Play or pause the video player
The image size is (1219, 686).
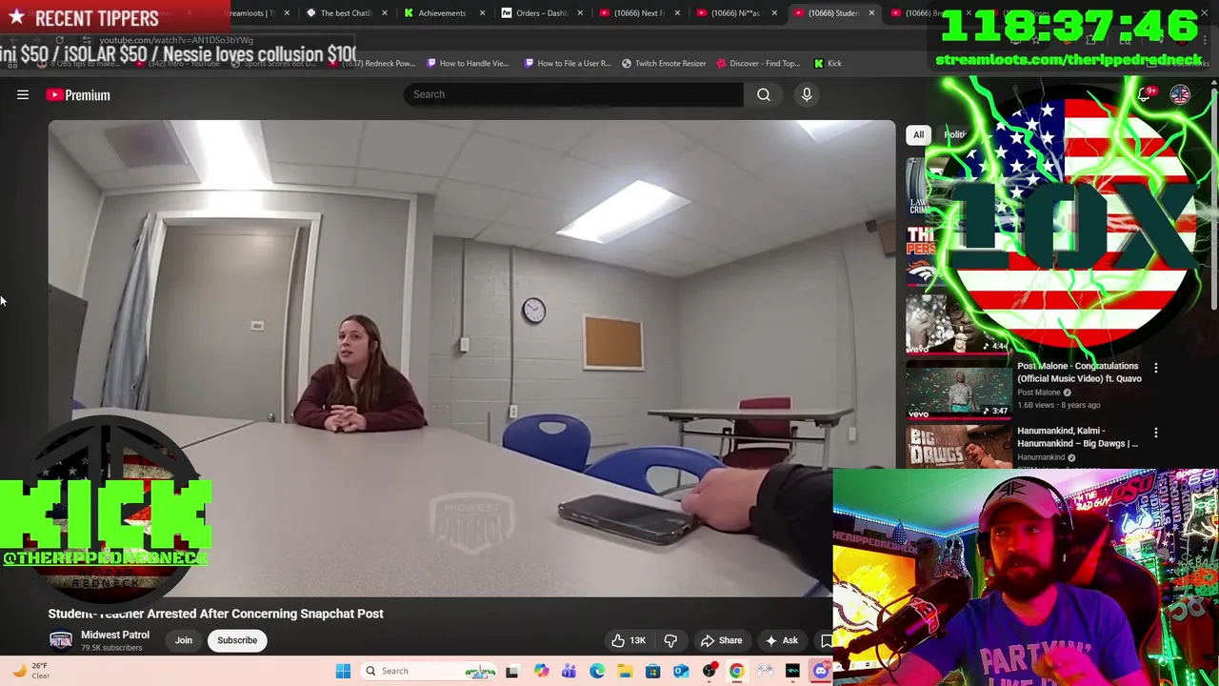point(471,358)
